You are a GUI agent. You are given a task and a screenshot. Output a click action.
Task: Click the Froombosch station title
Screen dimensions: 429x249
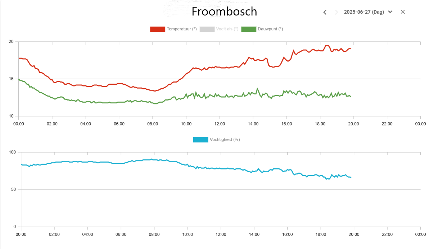224,12
